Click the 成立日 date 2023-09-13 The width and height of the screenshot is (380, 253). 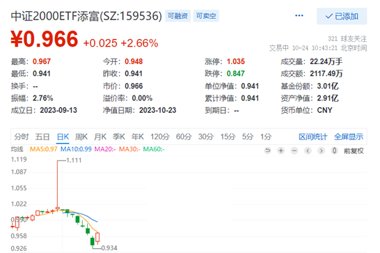(58, 110)
